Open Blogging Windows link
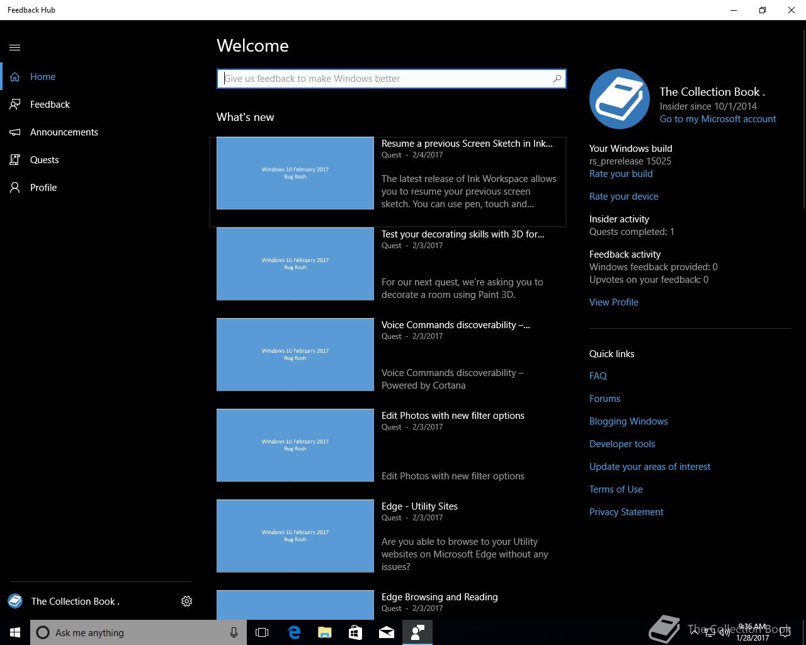 [628, 421]
